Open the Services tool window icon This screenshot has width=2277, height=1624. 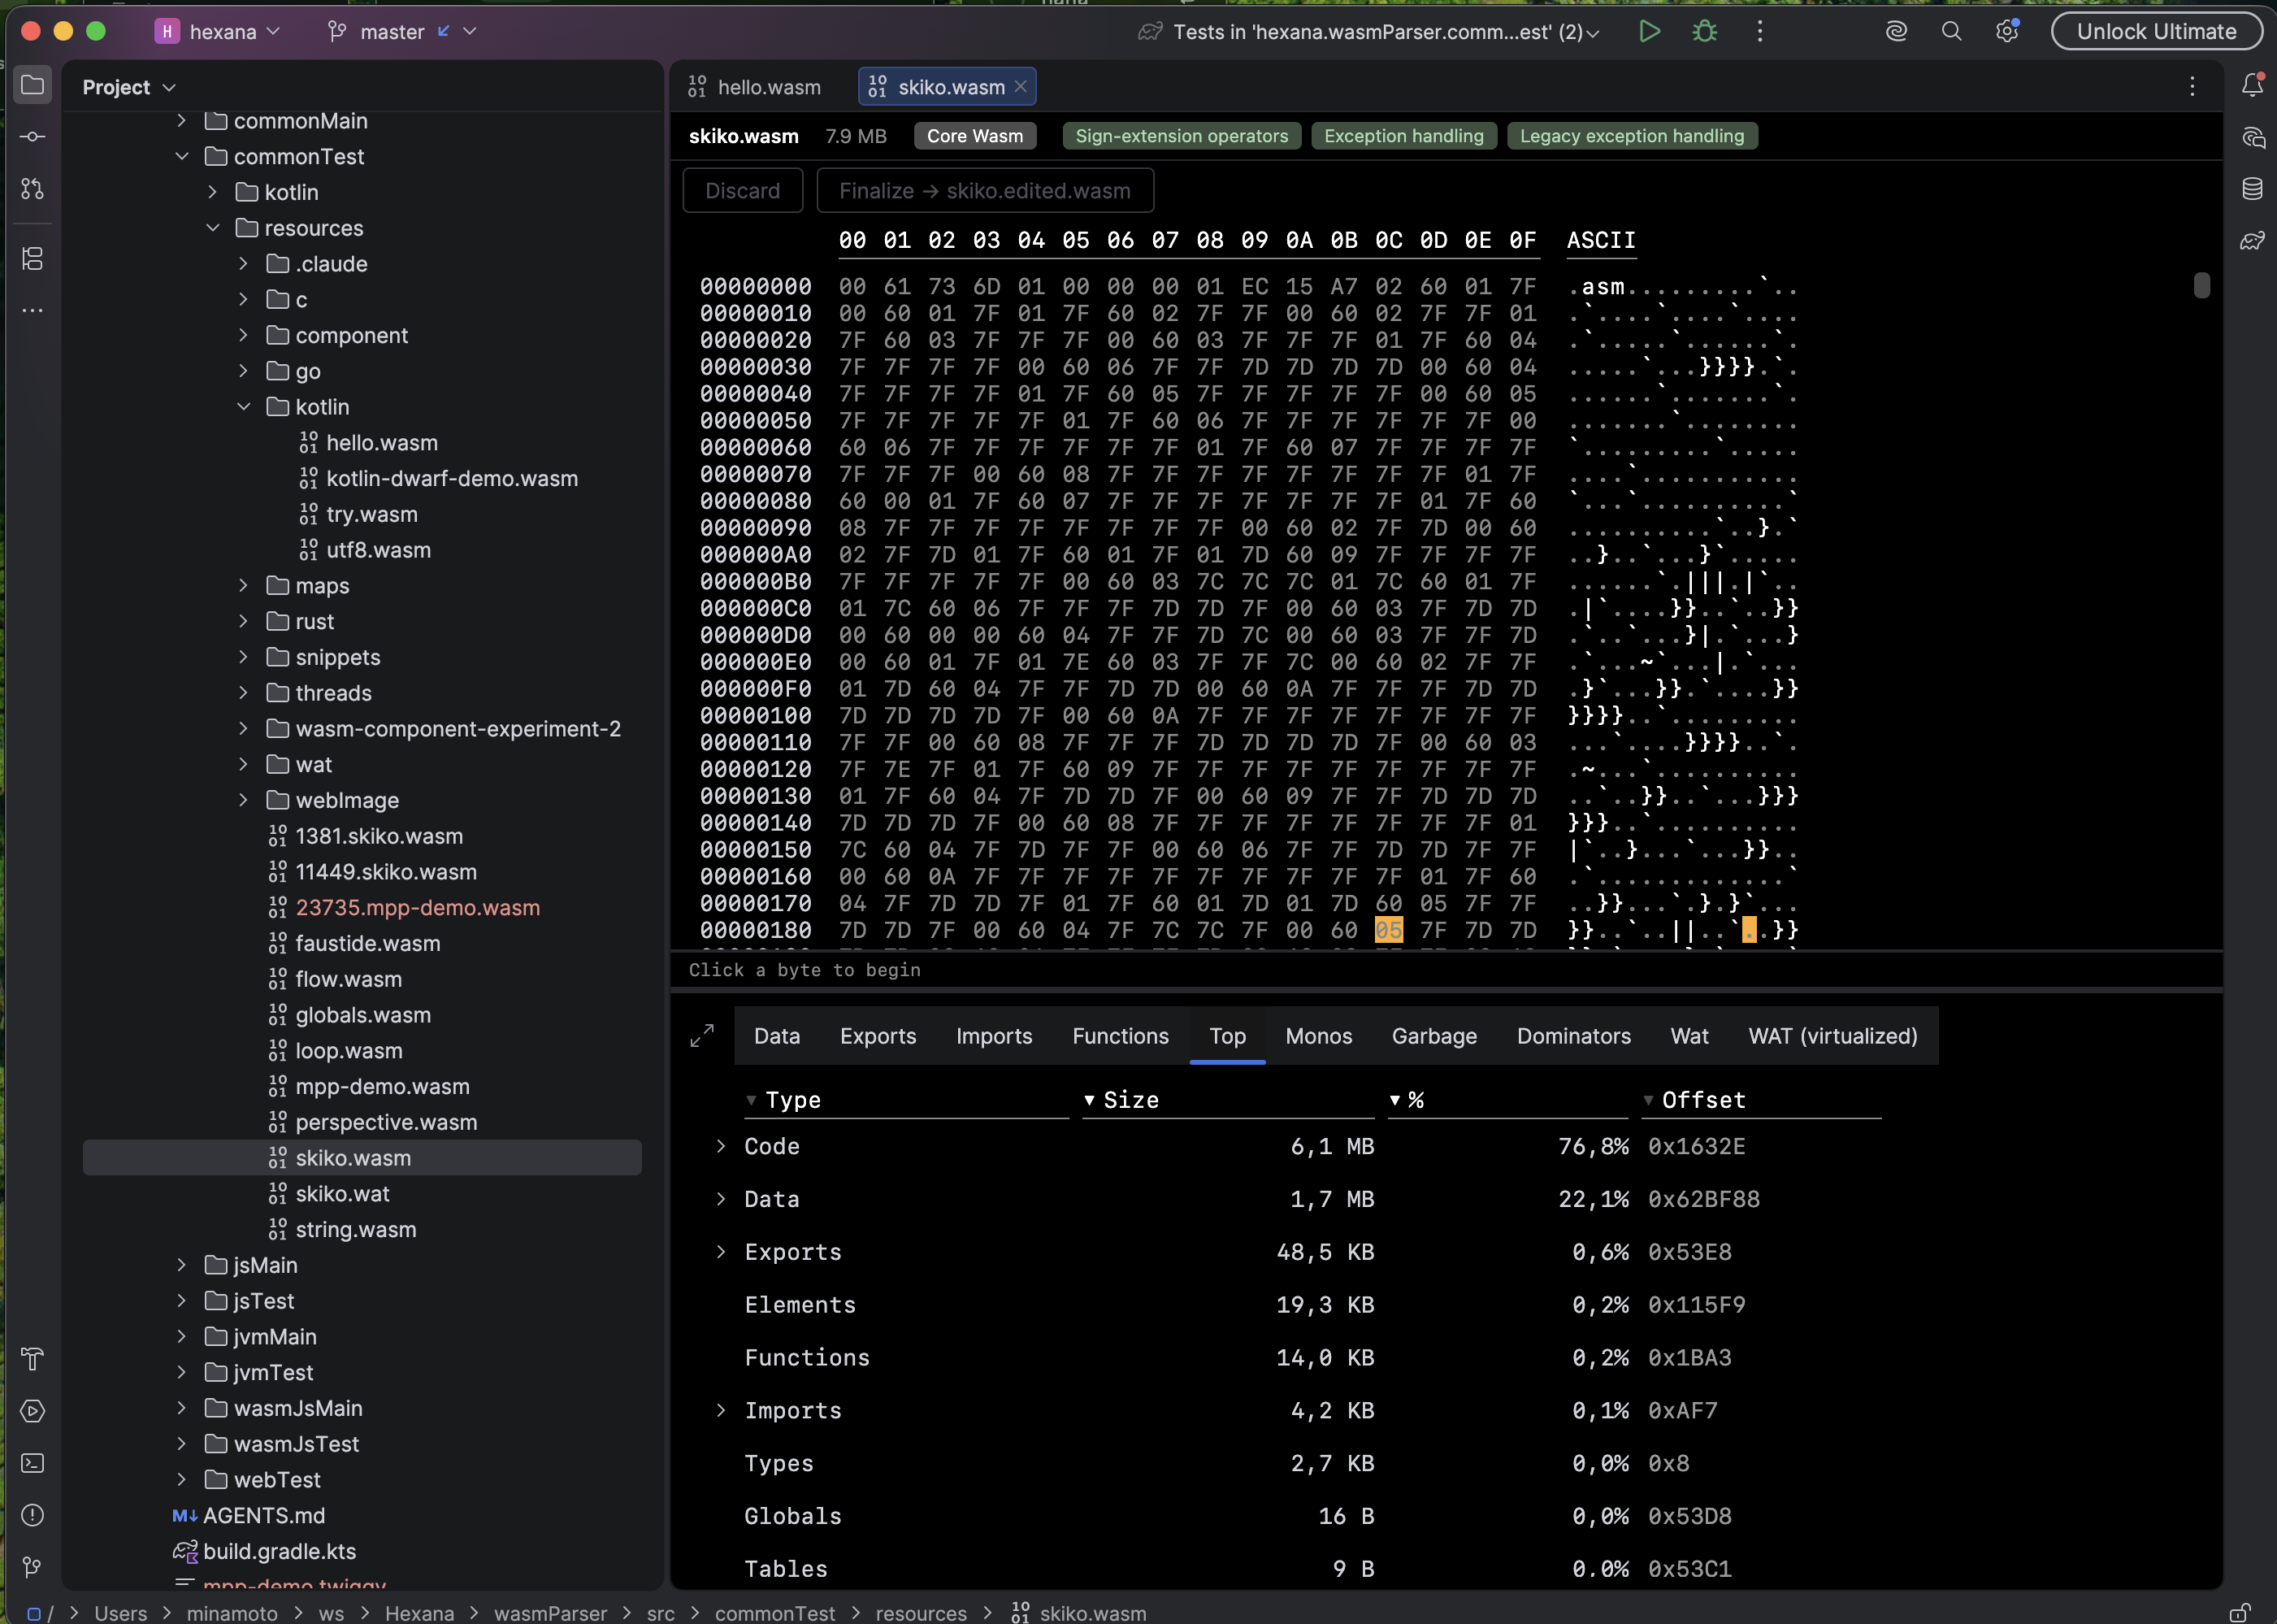click(x=32, y=1411)
